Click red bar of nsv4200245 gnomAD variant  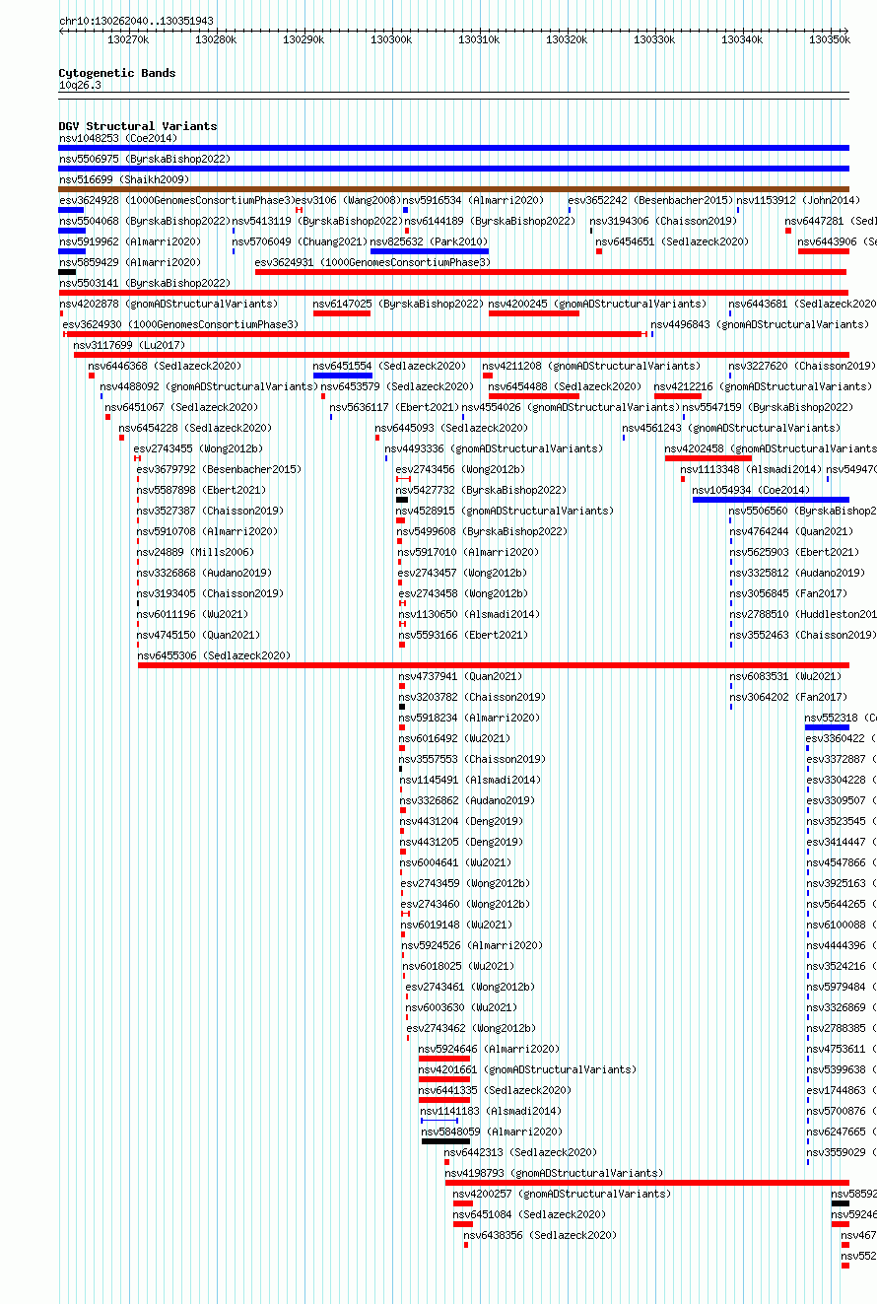pyautogui.click(x=534, y=313)
